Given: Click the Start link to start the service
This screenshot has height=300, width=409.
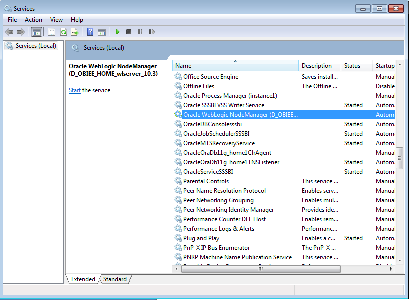Looking at the screenshot, I should [x=75, y=90].
